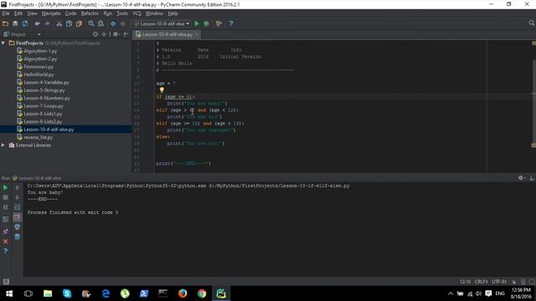Toggle scroll to end in Run console
536x301 pixels.
(17, 217)
